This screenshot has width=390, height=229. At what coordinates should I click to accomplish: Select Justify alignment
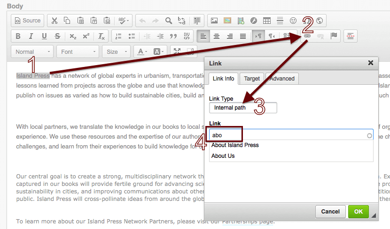[x=243, y=36]
